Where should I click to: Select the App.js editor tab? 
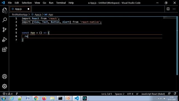(x=20, y=9)
